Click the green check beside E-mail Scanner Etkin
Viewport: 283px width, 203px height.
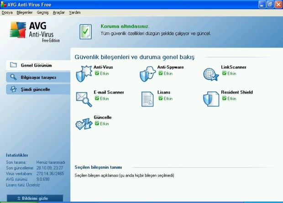click(x=97, y=98)
